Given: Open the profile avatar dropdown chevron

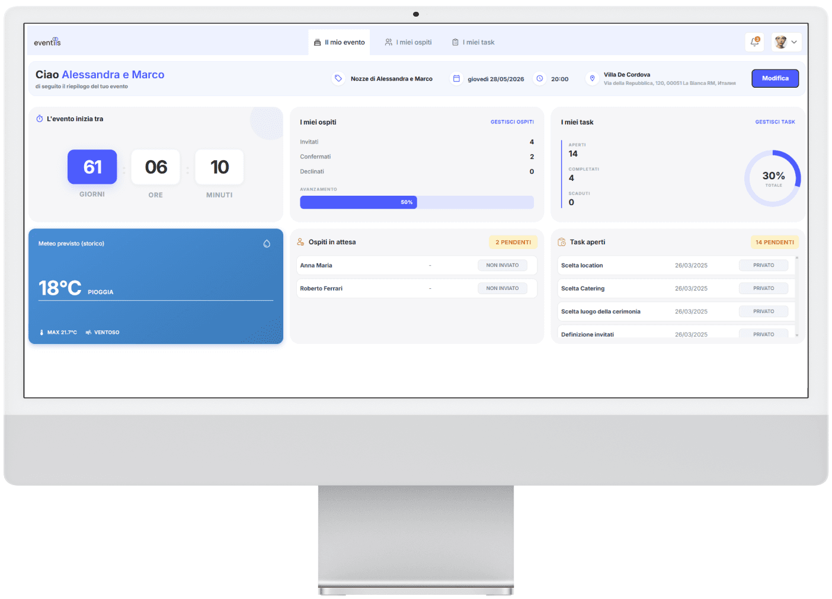Looking at the screenshot, I should pos(795,42).
